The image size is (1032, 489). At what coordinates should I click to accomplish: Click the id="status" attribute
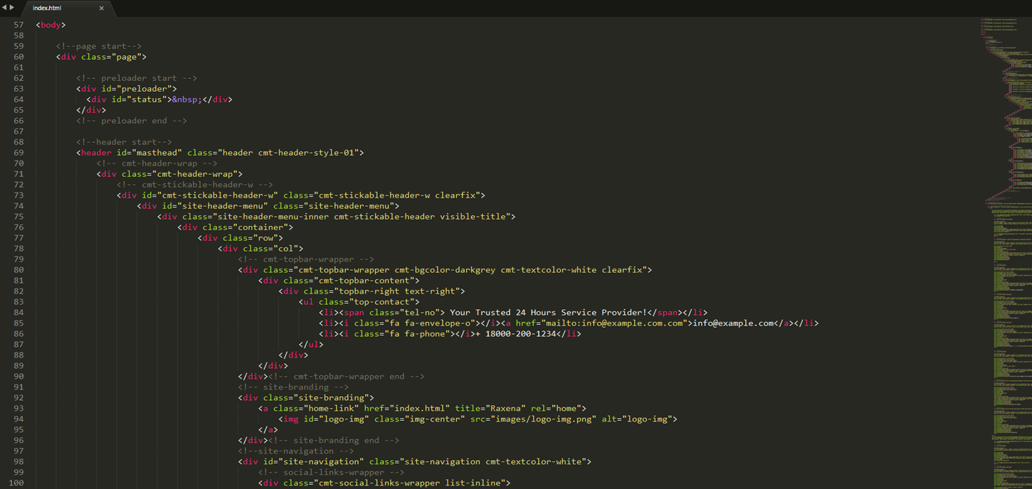coord(139,100)
